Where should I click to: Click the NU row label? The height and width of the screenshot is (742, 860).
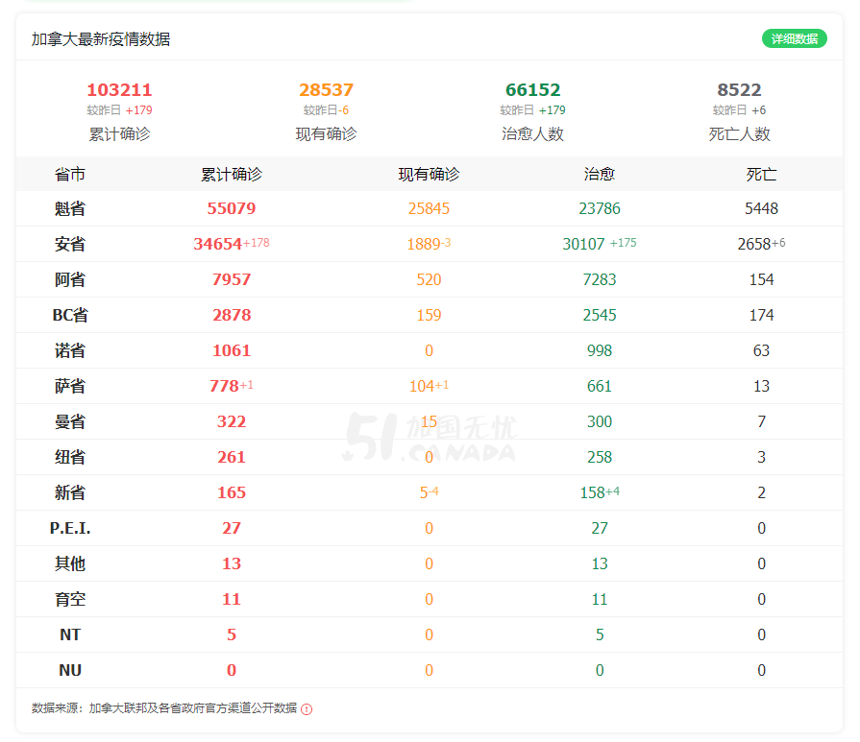(x=70, y=670)
